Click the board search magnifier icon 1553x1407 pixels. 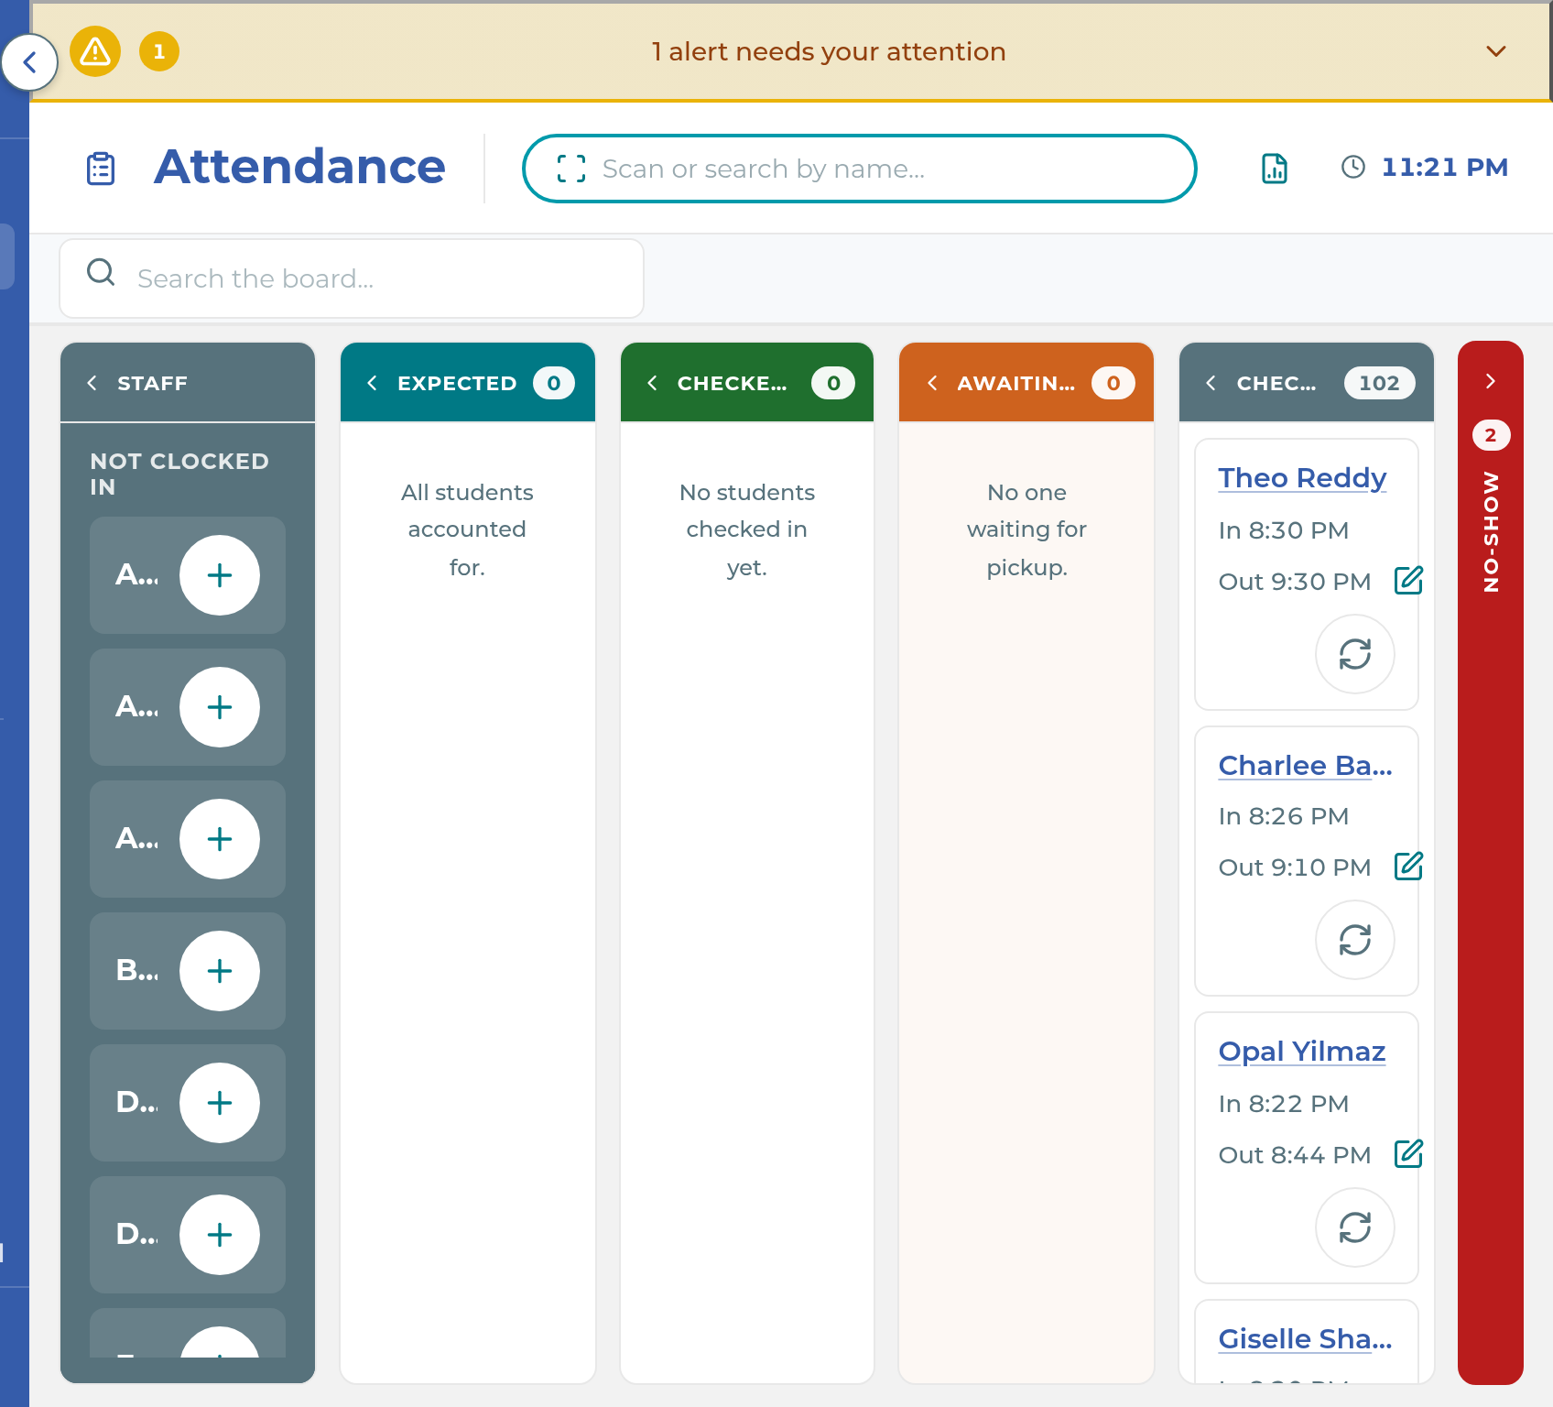[x=101, y=272]
